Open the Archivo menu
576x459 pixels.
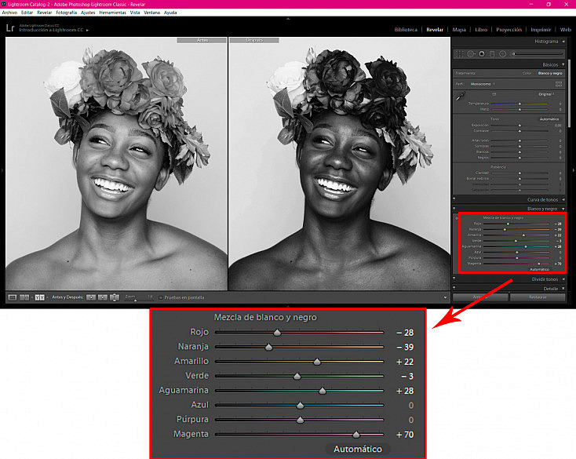point(9,13)
